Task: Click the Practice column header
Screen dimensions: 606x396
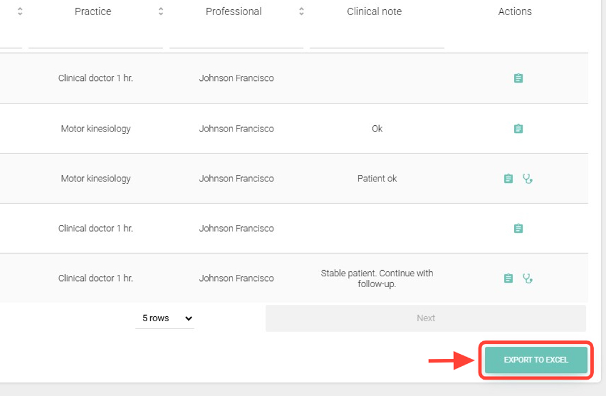Action: point(92,12)
